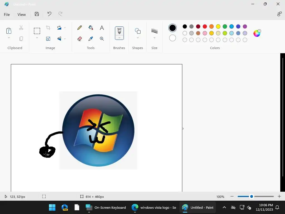This screenshot has width=285, height=214.
Task: Expand the Flip dropdown arrow
Action: coord(65,38)
